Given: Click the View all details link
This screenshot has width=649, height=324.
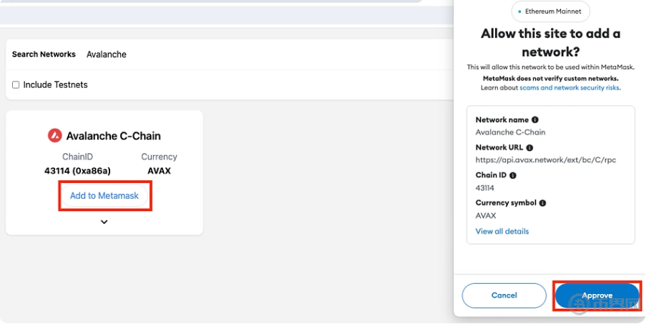Looking at the screenshot, I should 502,232.
